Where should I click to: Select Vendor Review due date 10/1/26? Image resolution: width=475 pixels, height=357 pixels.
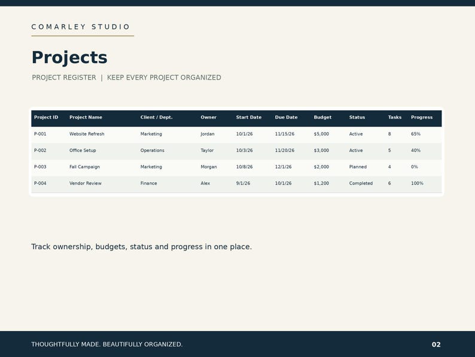[x=283, y=183]
